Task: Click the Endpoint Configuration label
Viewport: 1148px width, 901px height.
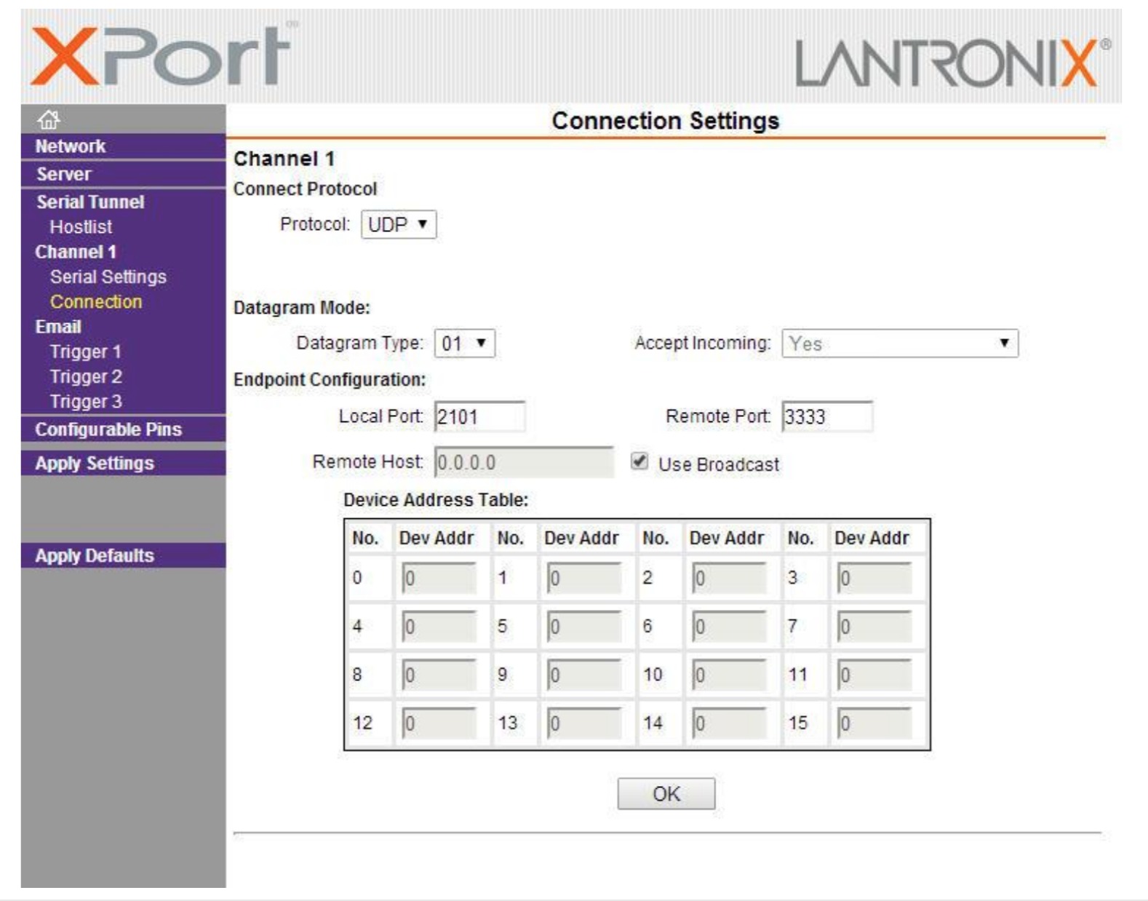Action: point(330,380)
